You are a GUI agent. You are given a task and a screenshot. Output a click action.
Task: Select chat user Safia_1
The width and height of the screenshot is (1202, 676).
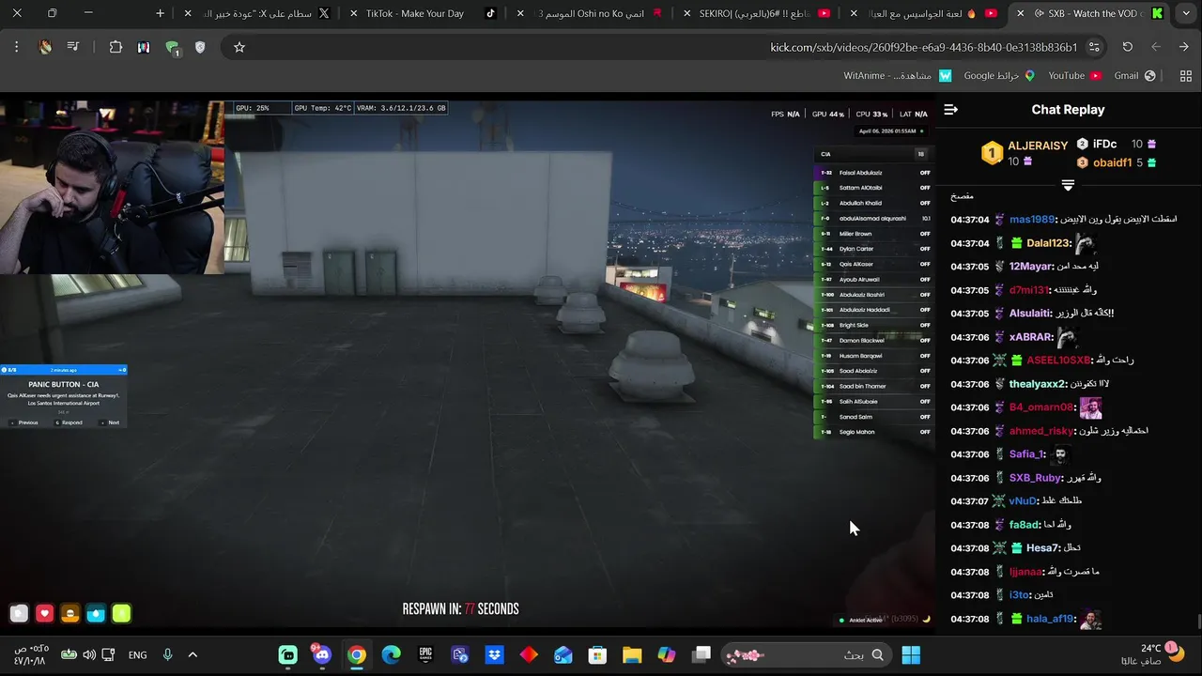[1026, 454]
